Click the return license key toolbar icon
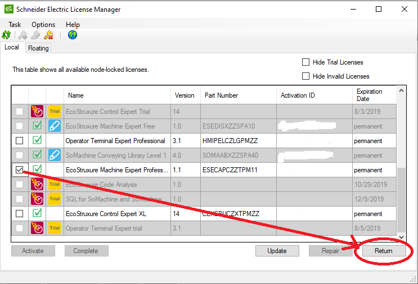The height and width of the screenshot is (284, 418). [x=35, y=35]
